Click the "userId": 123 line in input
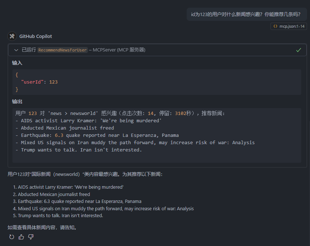Image resolution: width=310 pixels, height=246 pixels. pyautogui.click(x=39, y=82)
